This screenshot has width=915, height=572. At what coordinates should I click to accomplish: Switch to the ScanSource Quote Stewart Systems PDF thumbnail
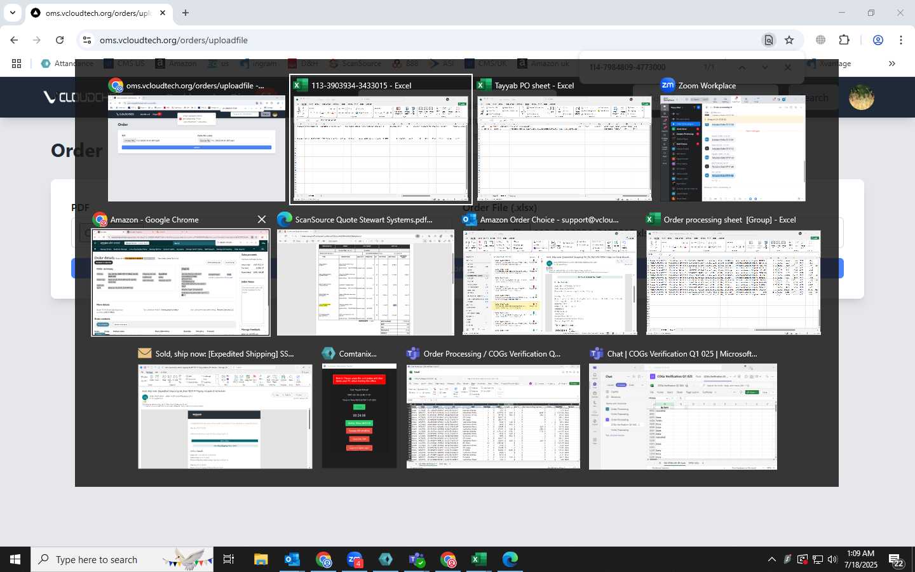365,282
